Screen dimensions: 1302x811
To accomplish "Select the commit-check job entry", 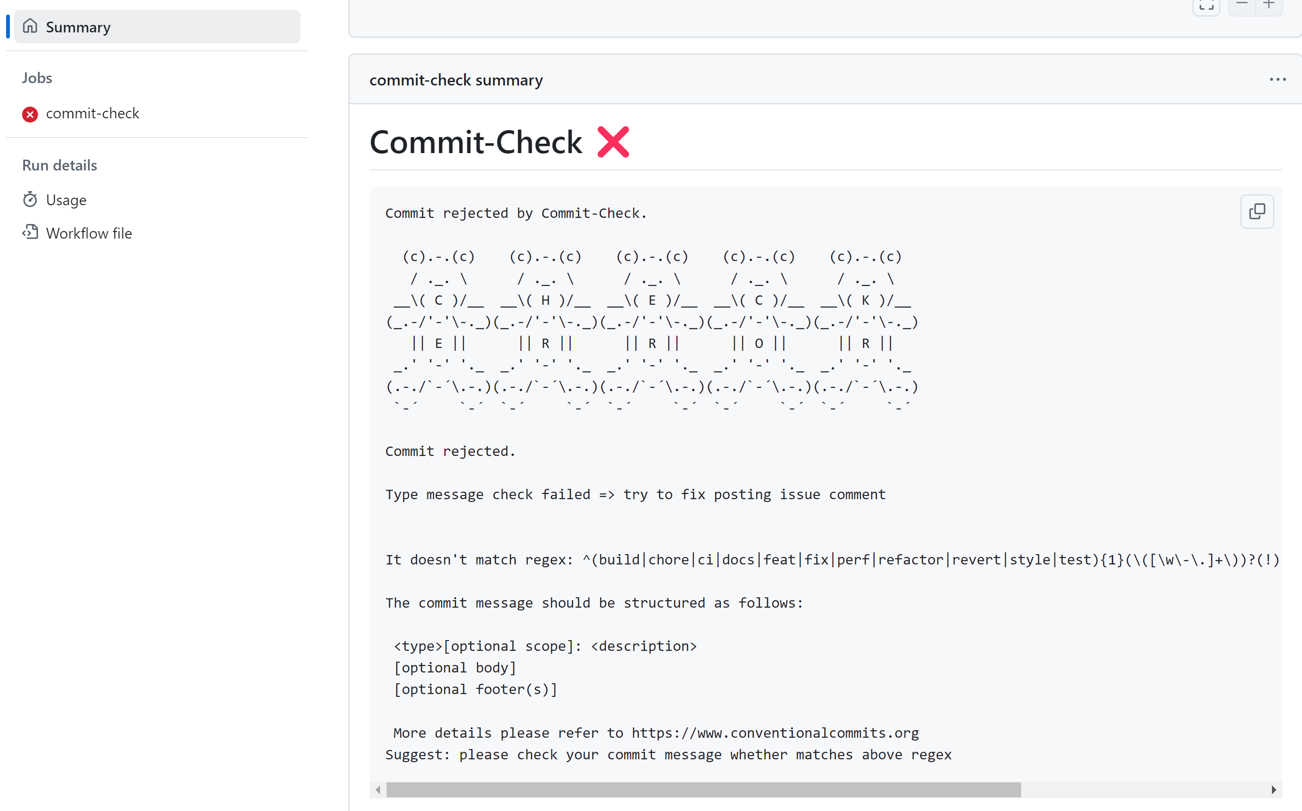I will [92, 114].
